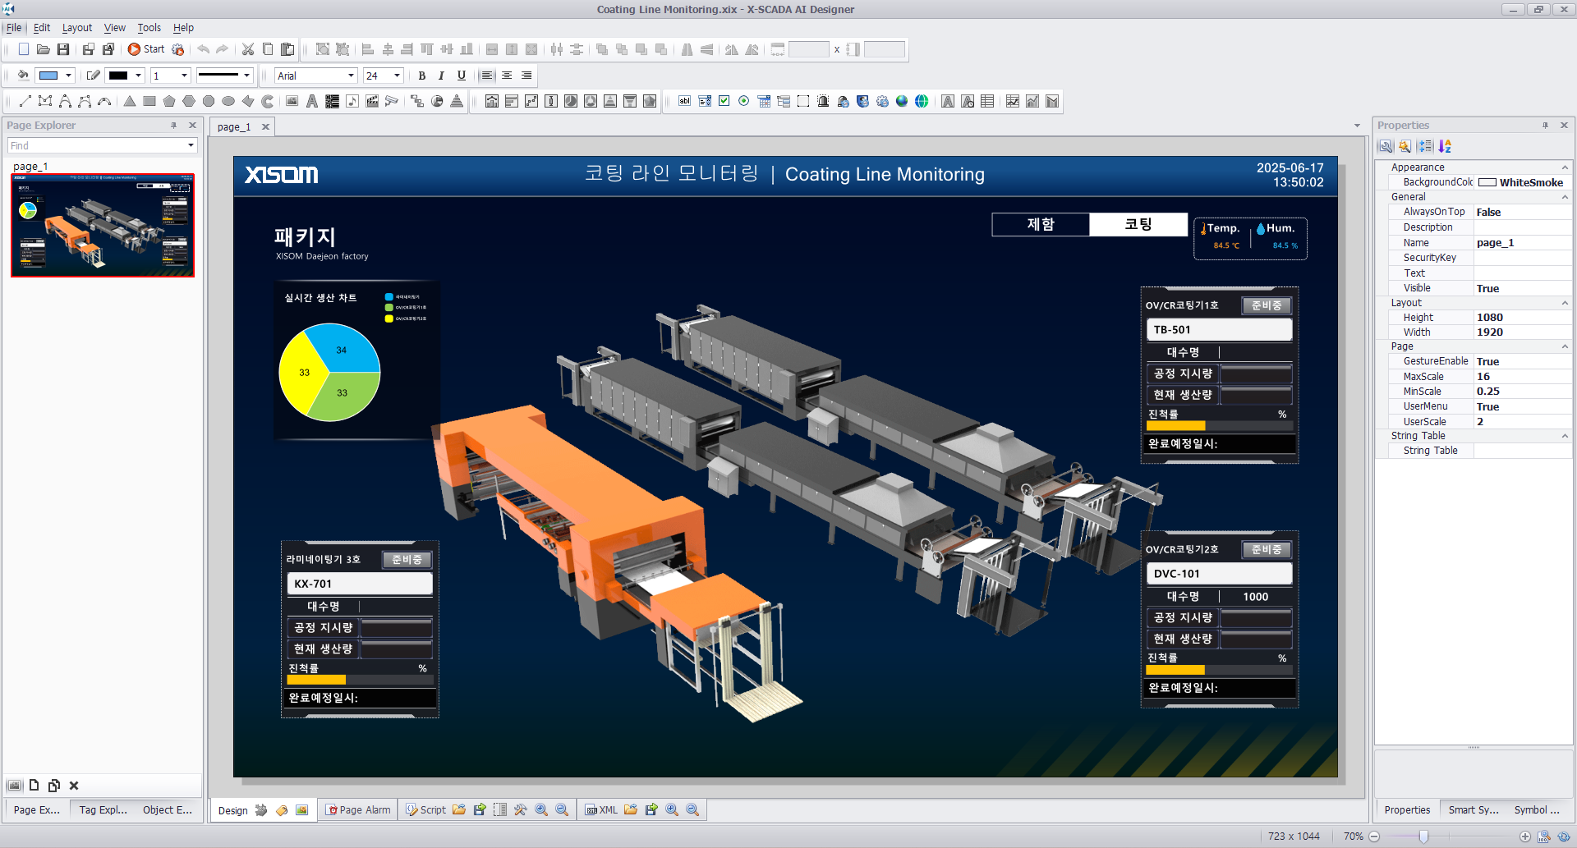Collapse the Layout property group

click(x=1565, y=303)
